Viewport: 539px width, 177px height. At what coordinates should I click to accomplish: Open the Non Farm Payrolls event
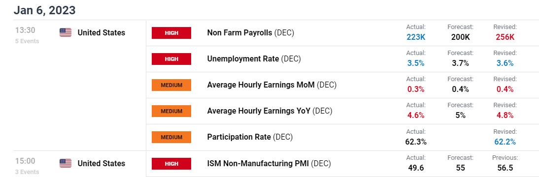(251, 33)
